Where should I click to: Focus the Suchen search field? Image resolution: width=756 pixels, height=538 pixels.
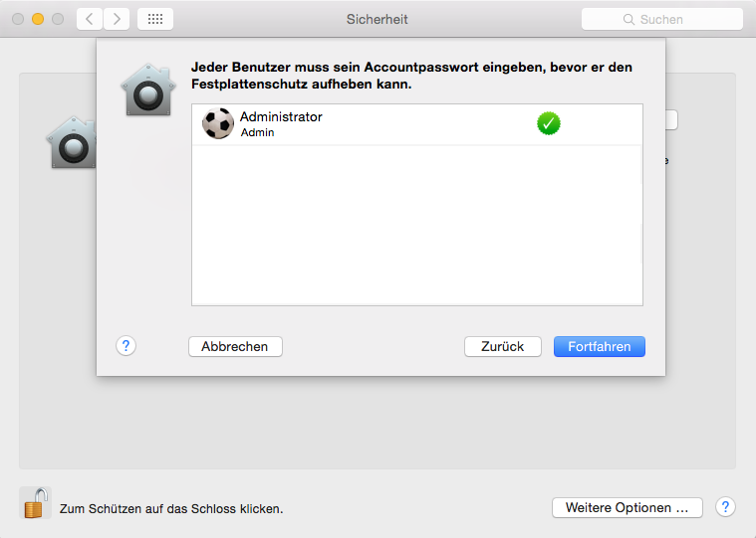(x=672, y=19)
